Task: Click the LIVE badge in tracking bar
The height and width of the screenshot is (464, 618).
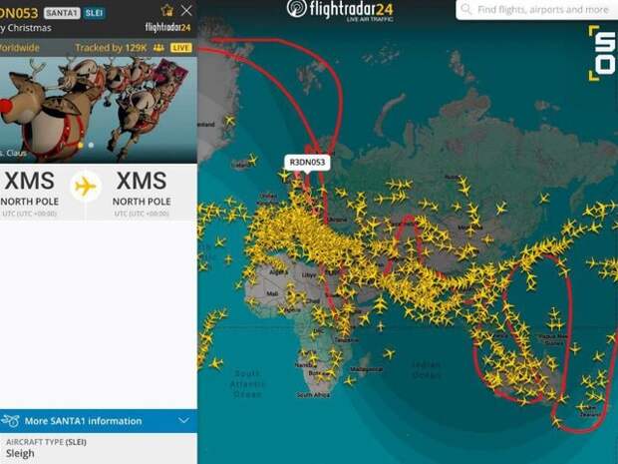Action: [180, 48]
